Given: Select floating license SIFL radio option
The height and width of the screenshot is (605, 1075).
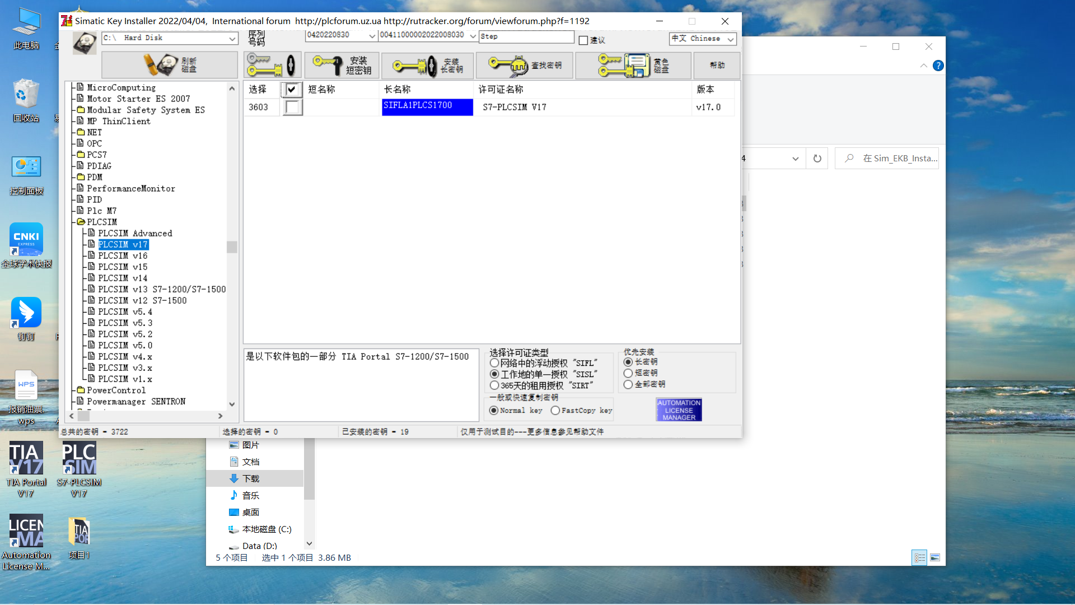Looking at the screenshot, I should click(x=494, y=363).
